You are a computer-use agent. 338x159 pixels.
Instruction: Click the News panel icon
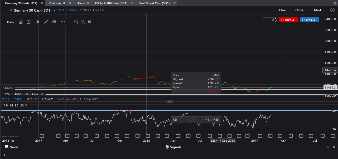coord(7,147)
